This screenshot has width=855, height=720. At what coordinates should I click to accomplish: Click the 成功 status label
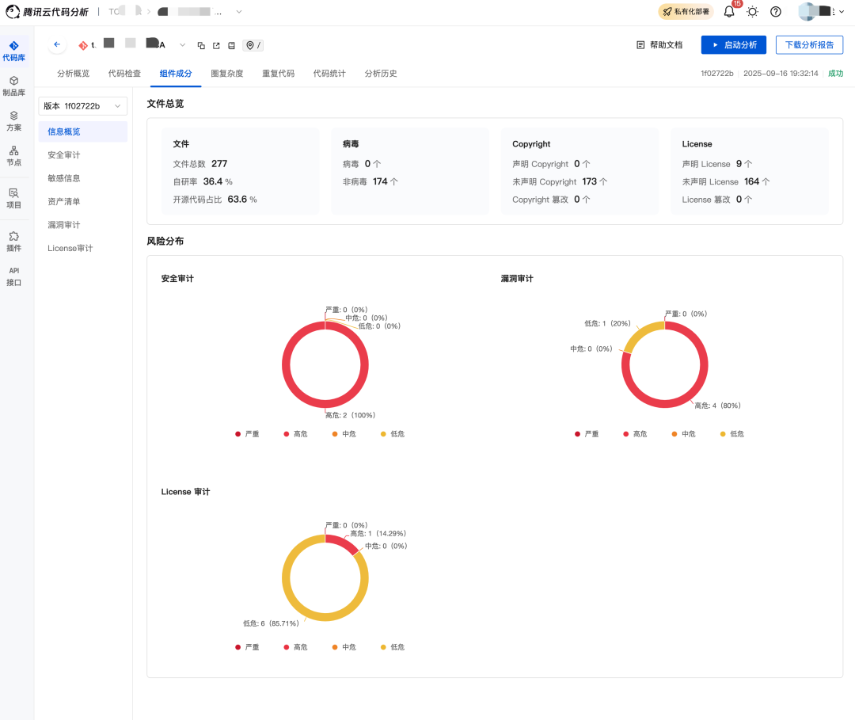click(x=835, y=73)
